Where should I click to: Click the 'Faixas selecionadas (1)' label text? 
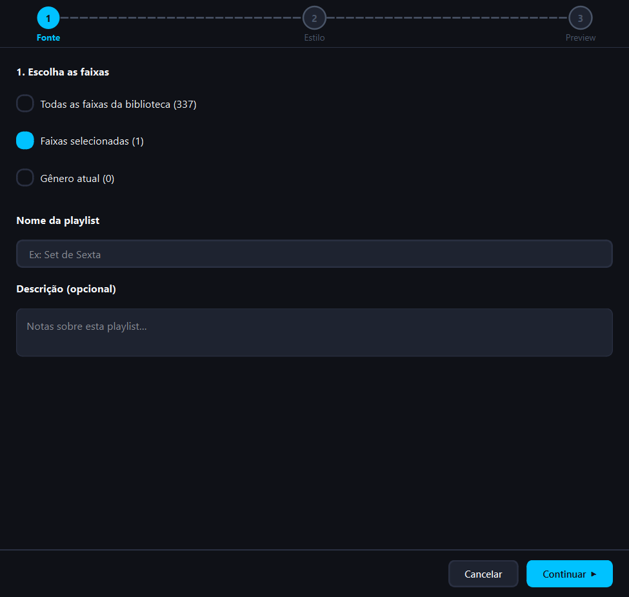tap(92, 141)
